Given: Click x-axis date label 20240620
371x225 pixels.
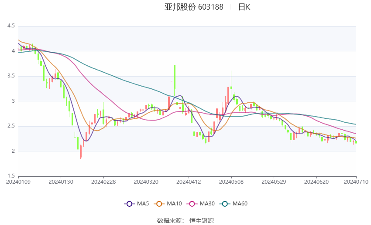Looking at the screenshot, I should [316, 182].
